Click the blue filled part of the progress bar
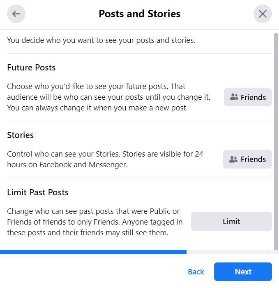The width and height of the screenshot is (279, 288). click(x=93, y=252)
